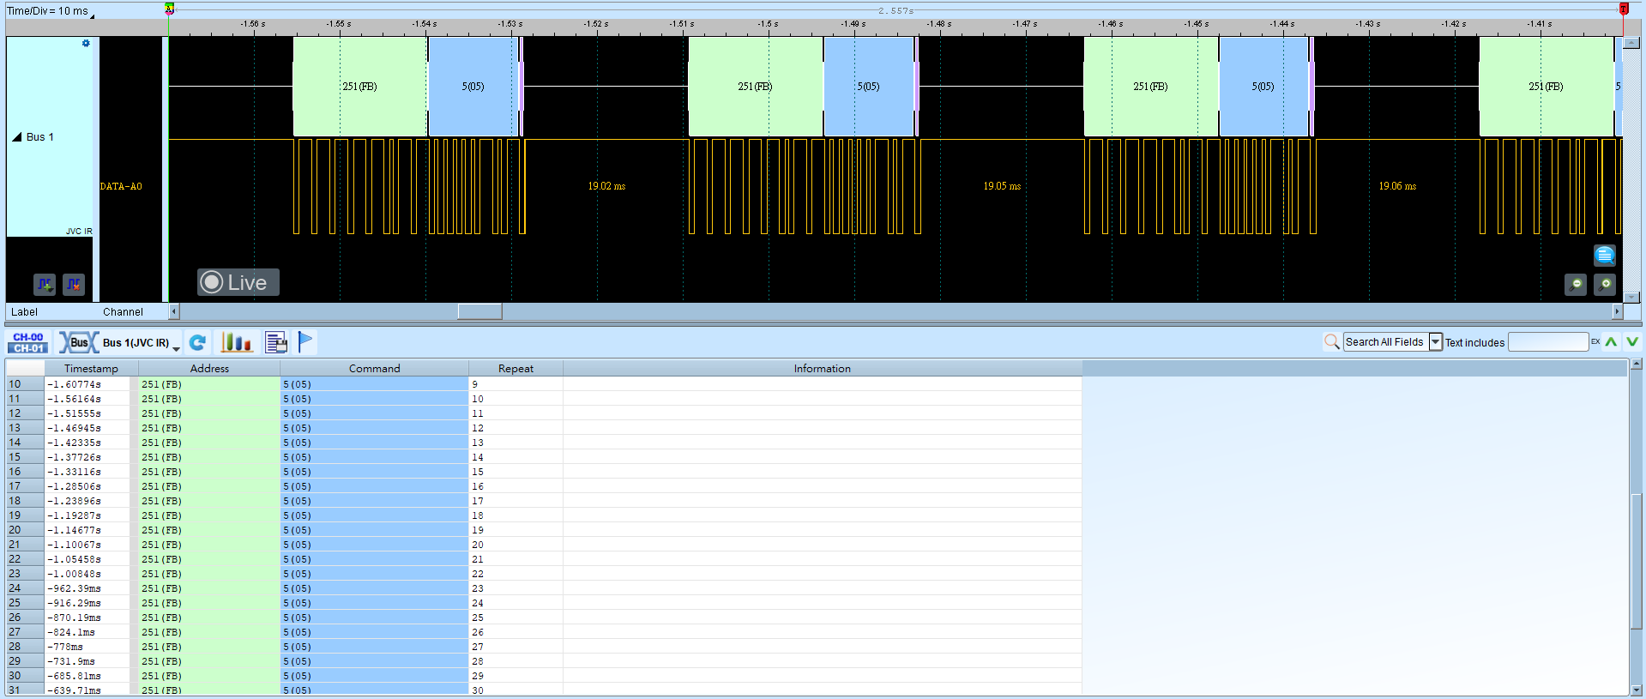This screenshot has width=1646, height=699.
Task: Click the EX toggle next to text field
Action: click(1595, 341)
